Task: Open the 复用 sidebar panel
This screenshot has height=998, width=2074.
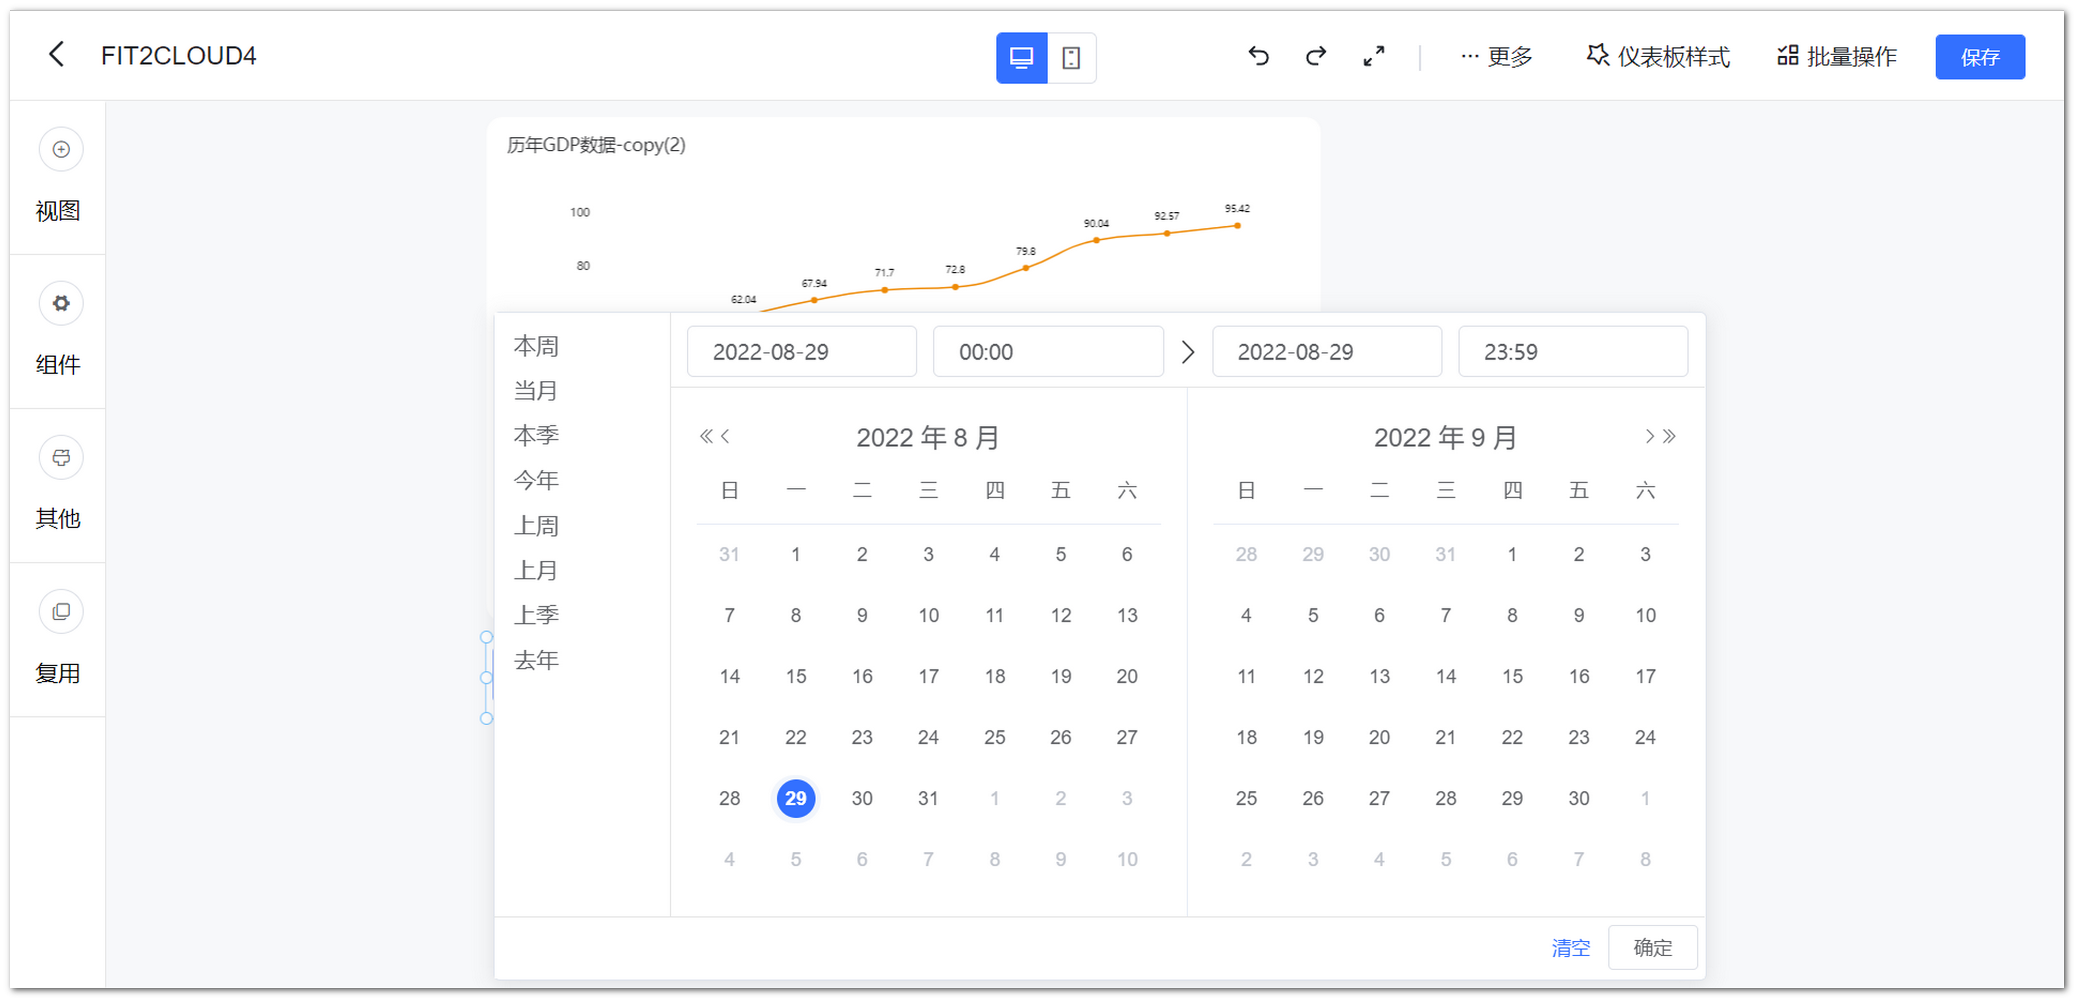Action: click(x=59, y=639)
